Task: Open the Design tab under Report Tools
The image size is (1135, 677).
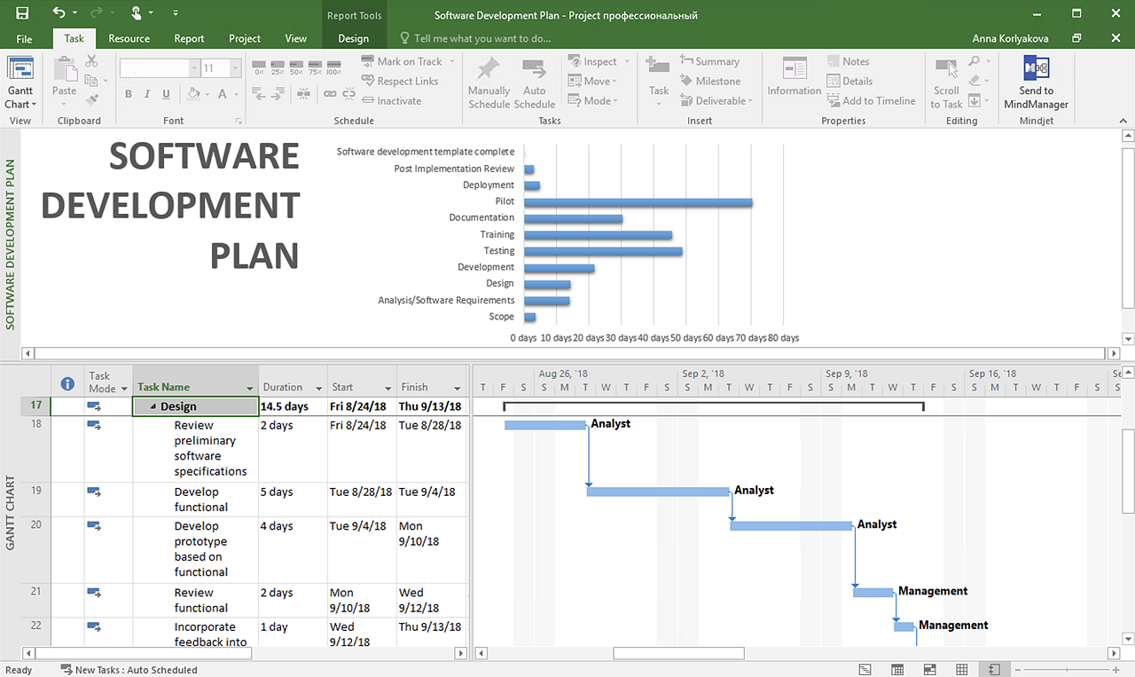Action: (353, 38)
